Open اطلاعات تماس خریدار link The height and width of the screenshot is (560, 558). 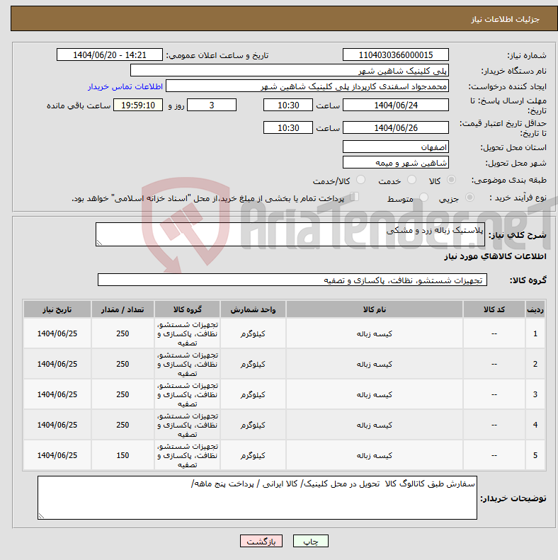tap(125, 86)
